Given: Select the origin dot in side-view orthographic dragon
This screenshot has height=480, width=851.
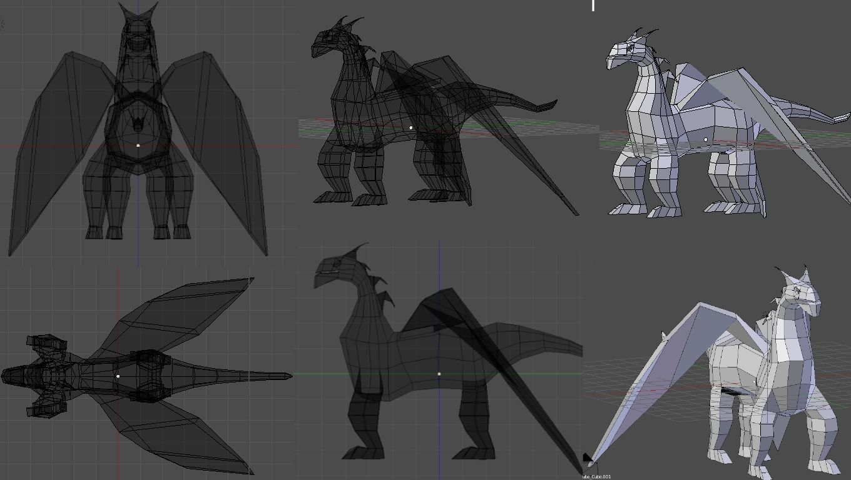Looking at the screenshot, I should (x=439, y=374).
